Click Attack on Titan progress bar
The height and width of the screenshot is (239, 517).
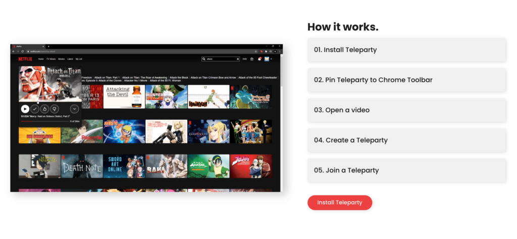45,121
